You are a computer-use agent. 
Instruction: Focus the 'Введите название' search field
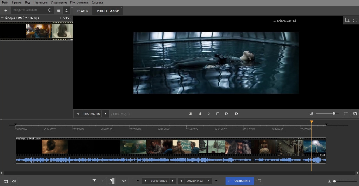(x=28, y=10)
